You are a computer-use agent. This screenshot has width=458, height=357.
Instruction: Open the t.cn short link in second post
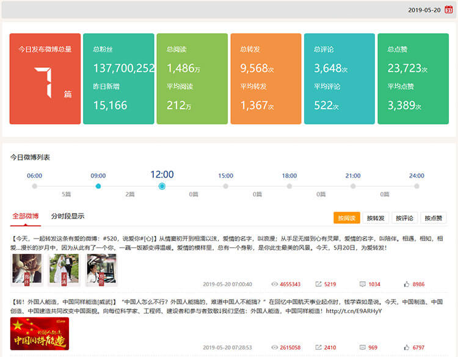click(354, 311)
